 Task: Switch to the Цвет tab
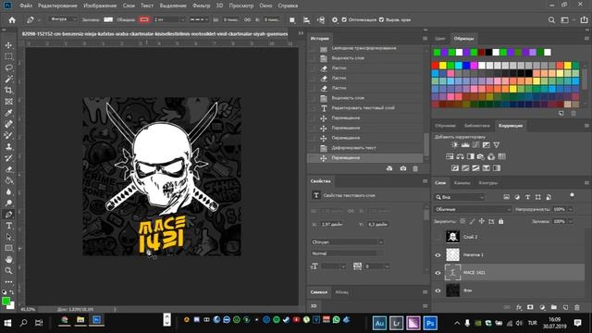point(440,39)
